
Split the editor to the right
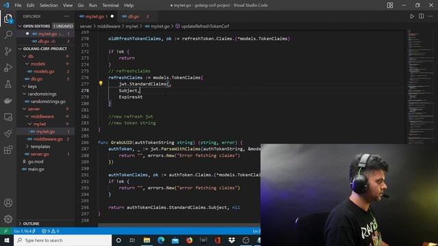pos(422,16)
